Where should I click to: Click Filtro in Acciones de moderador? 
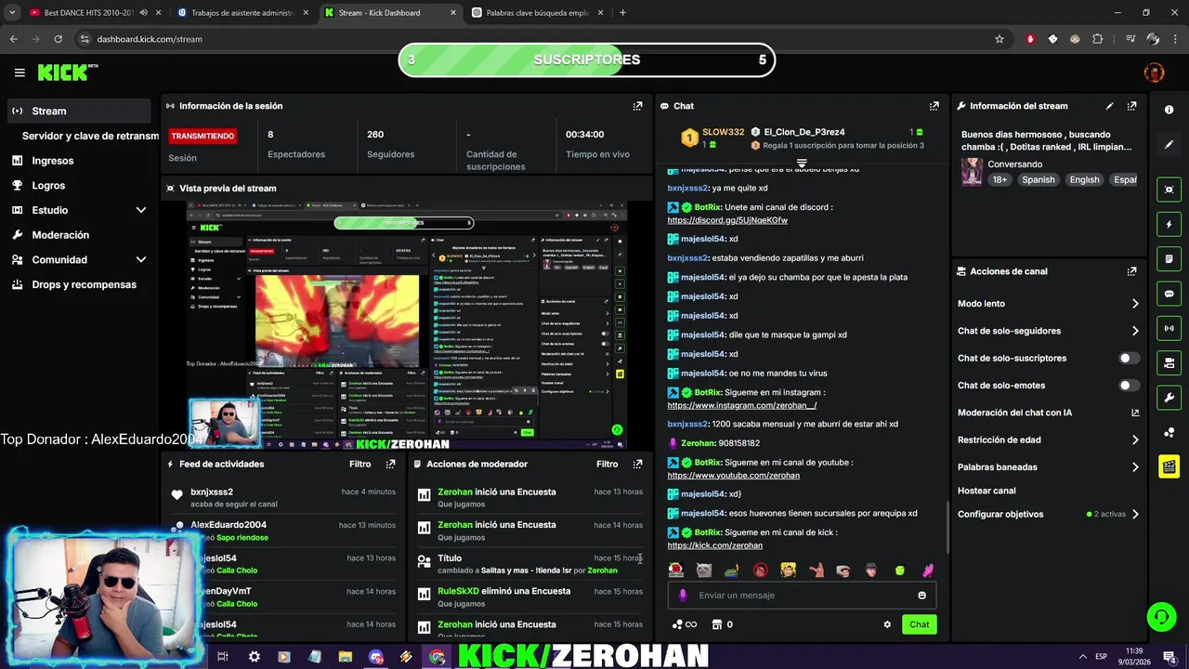tap(607, 464)
